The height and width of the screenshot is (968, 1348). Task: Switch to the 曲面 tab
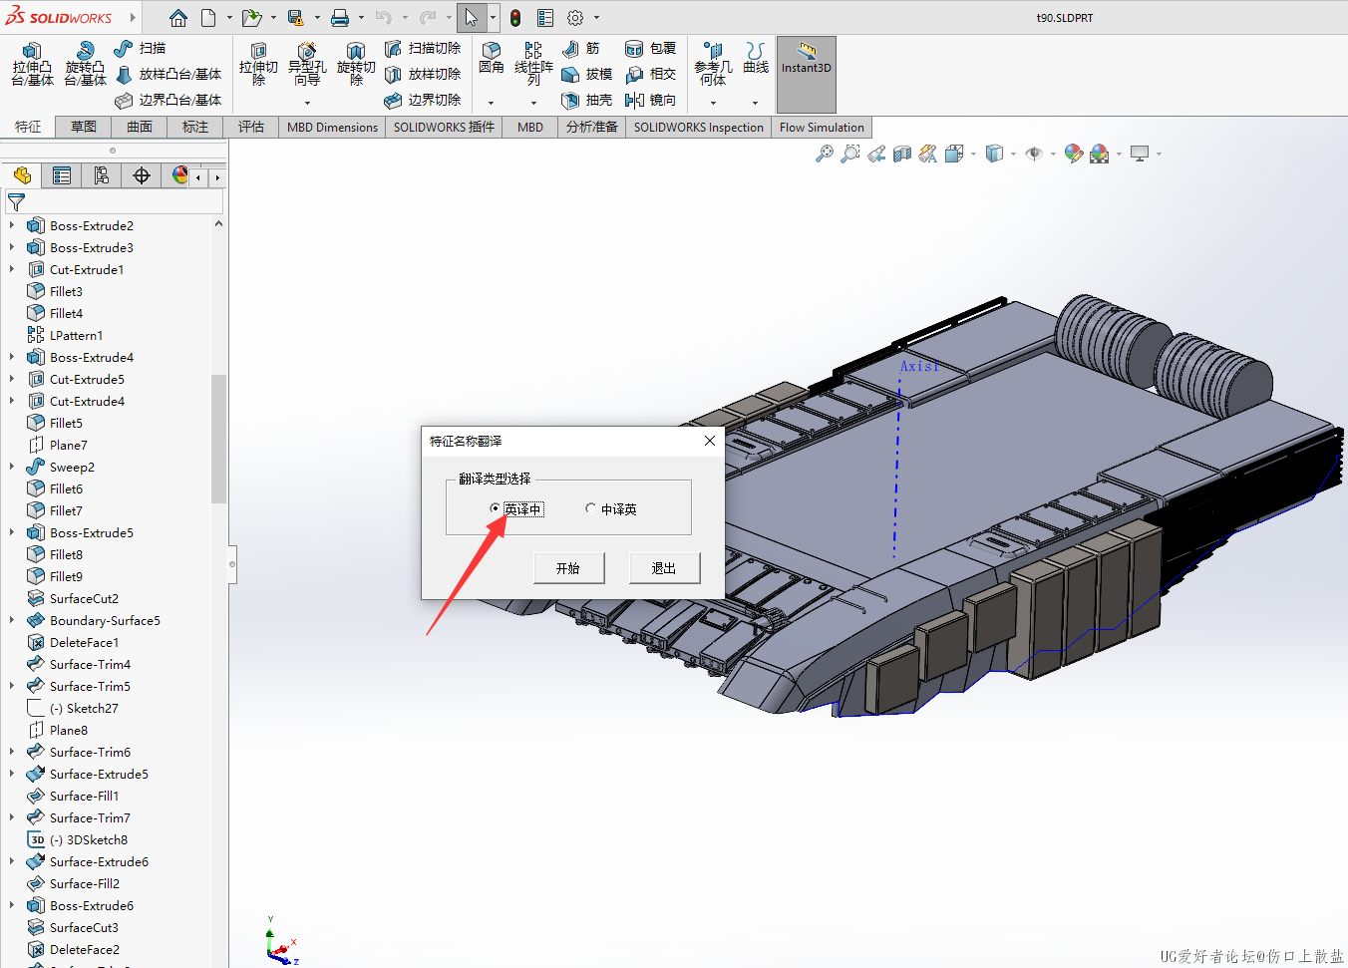[140, 127]
